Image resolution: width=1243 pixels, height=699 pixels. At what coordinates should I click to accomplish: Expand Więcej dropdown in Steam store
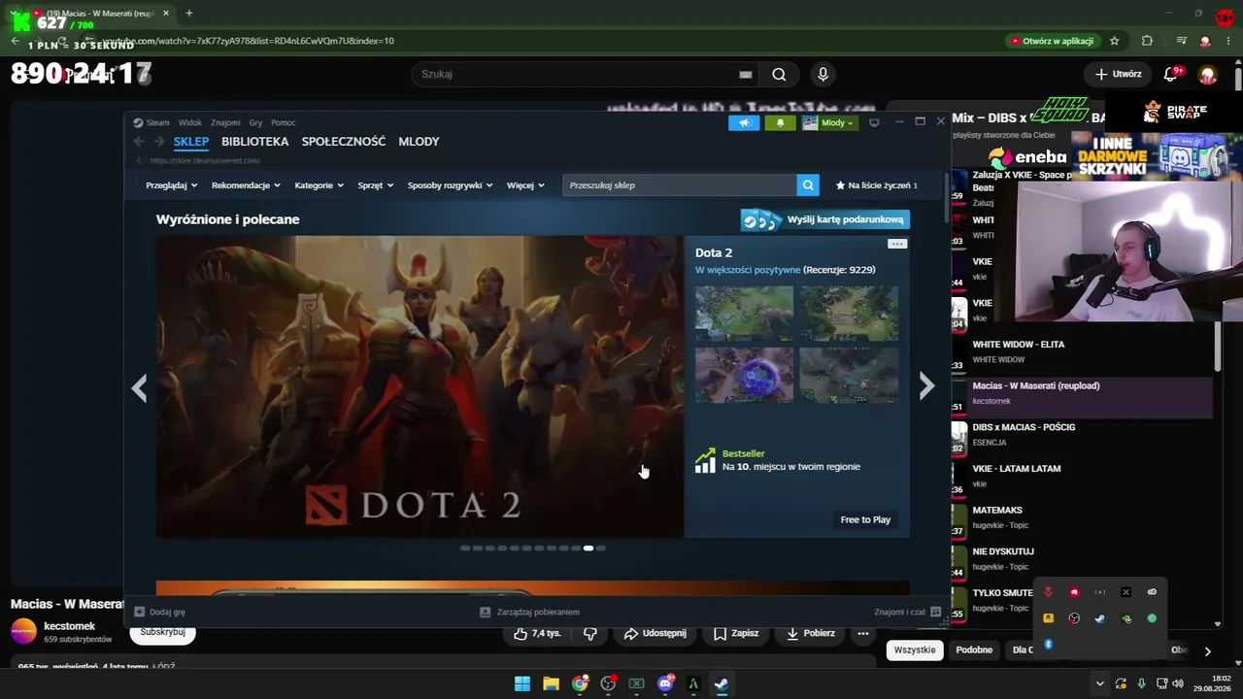(525, 185)
